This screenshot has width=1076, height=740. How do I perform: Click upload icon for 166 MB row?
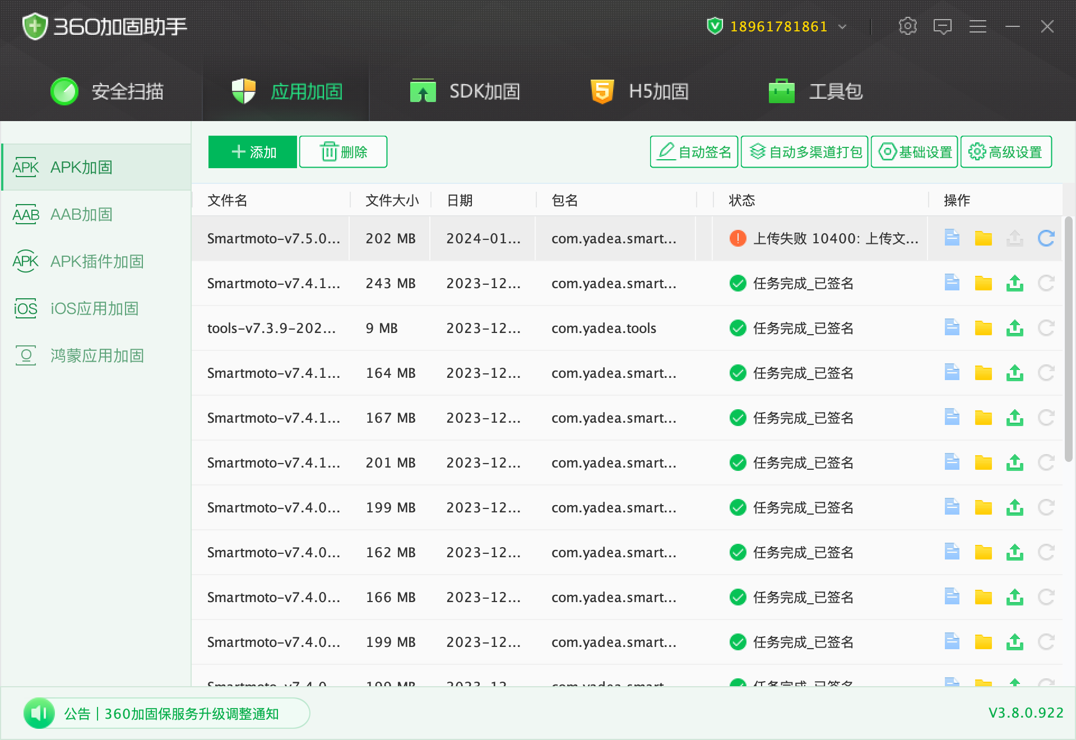(x=1014, y=597)
